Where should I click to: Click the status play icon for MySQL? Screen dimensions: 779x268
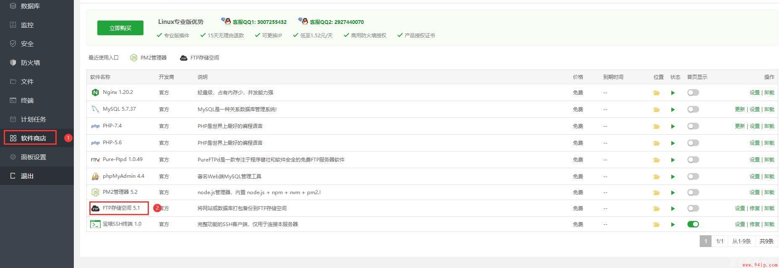tap(673, 109)
